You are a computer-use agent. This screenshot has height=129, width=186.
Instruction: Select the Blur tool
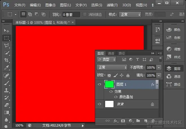click(6, 120)
